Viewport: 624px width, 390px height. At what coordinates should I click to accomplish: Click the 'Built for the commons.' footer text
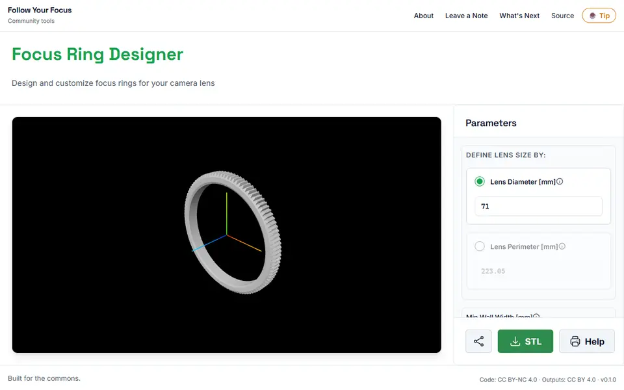44,378
